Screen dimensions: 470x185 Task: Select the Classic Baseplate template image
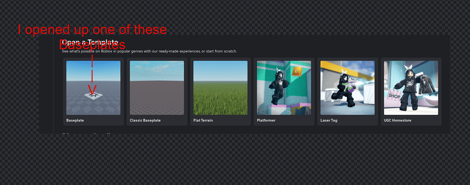(x=157, y=88)
